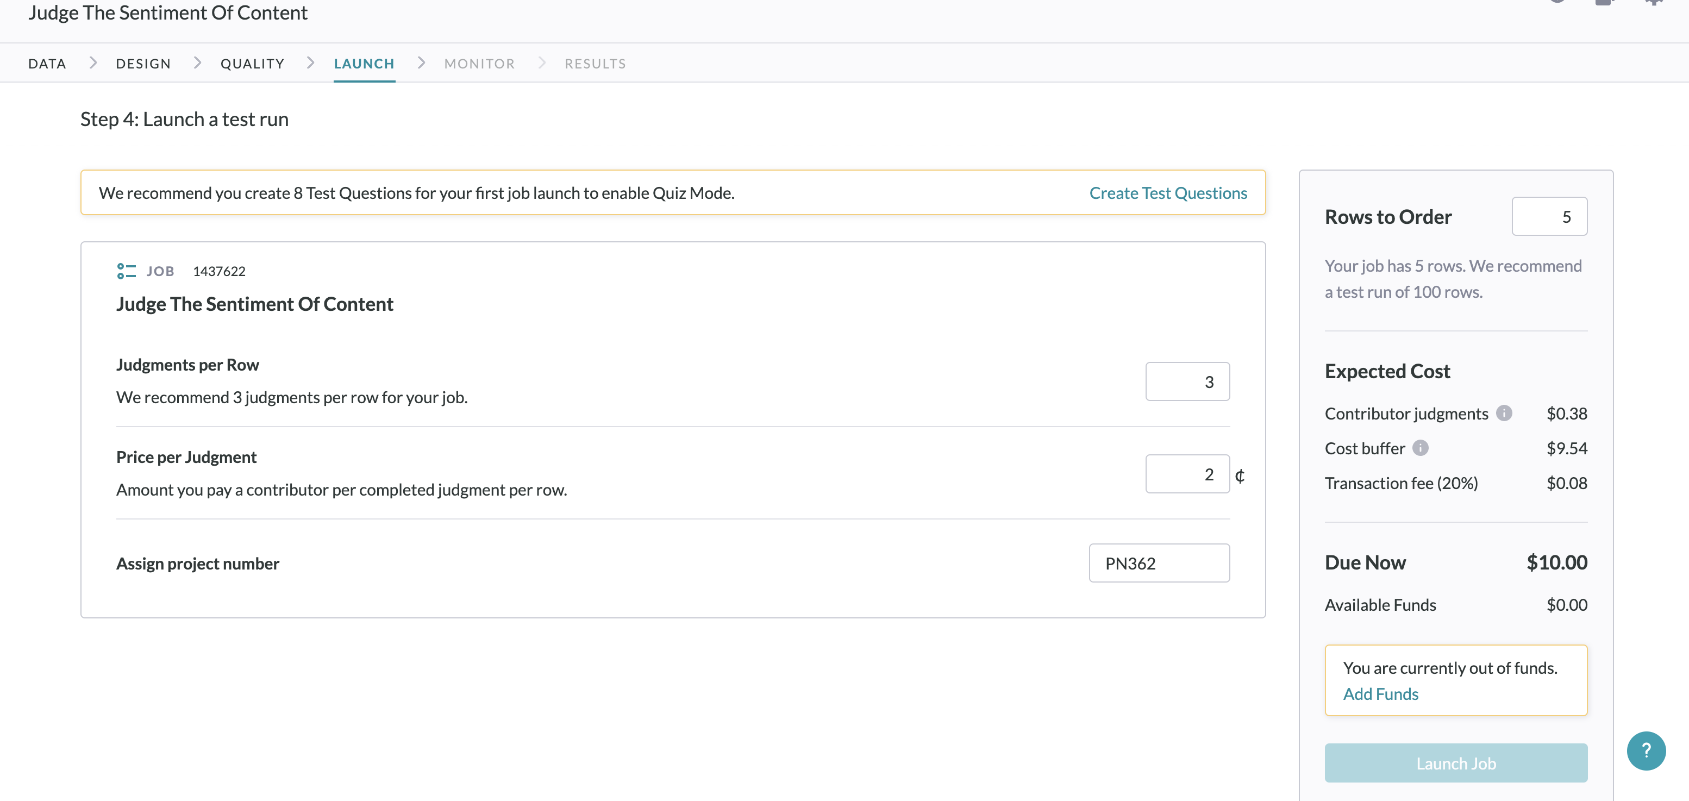Go to the DATA step
The height and width of the screenshot is (801, 1689).
pos(47,64)
